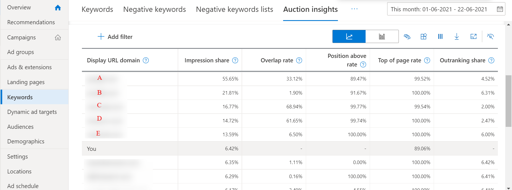
Task: Open the date range picker
Action: tap(446, 9)
